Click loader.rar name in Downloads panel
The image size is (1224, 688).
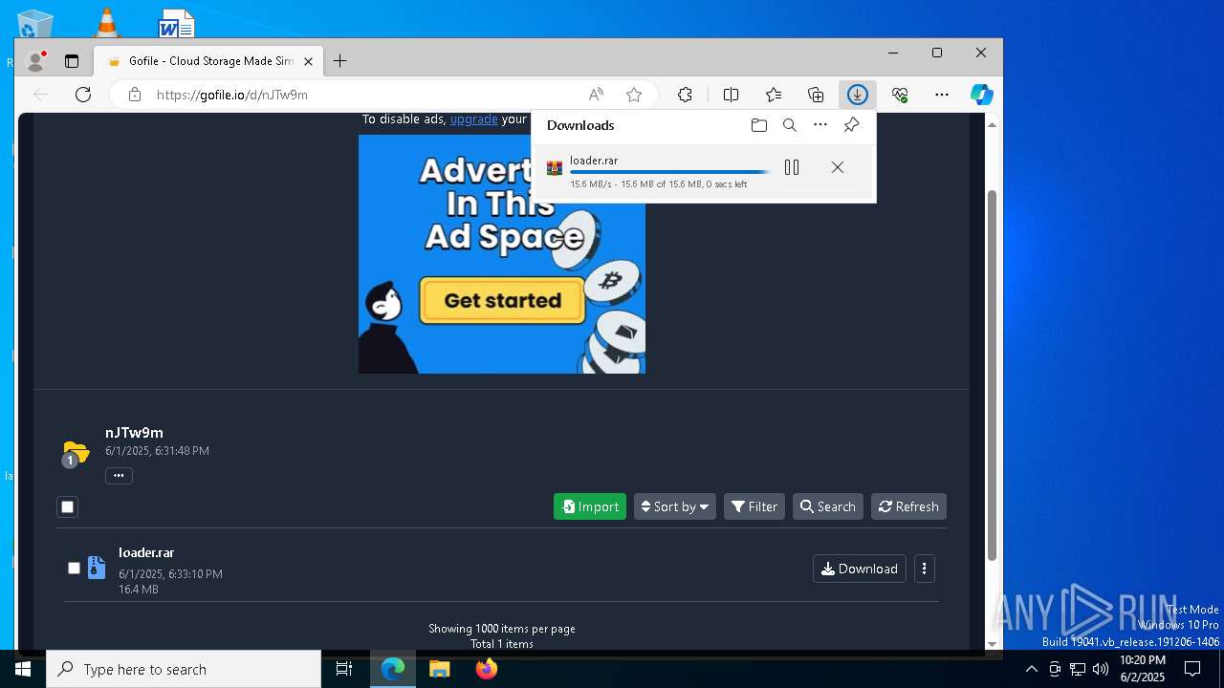pyautogui.click(x=594, y=161)
